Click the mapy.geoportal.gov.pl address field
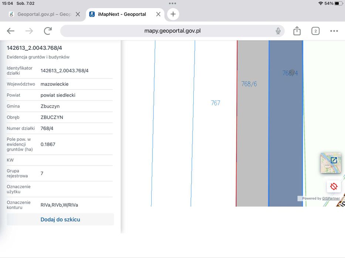Image resolution: width=345 pixels, height=258 pixels. coord(172,31)
